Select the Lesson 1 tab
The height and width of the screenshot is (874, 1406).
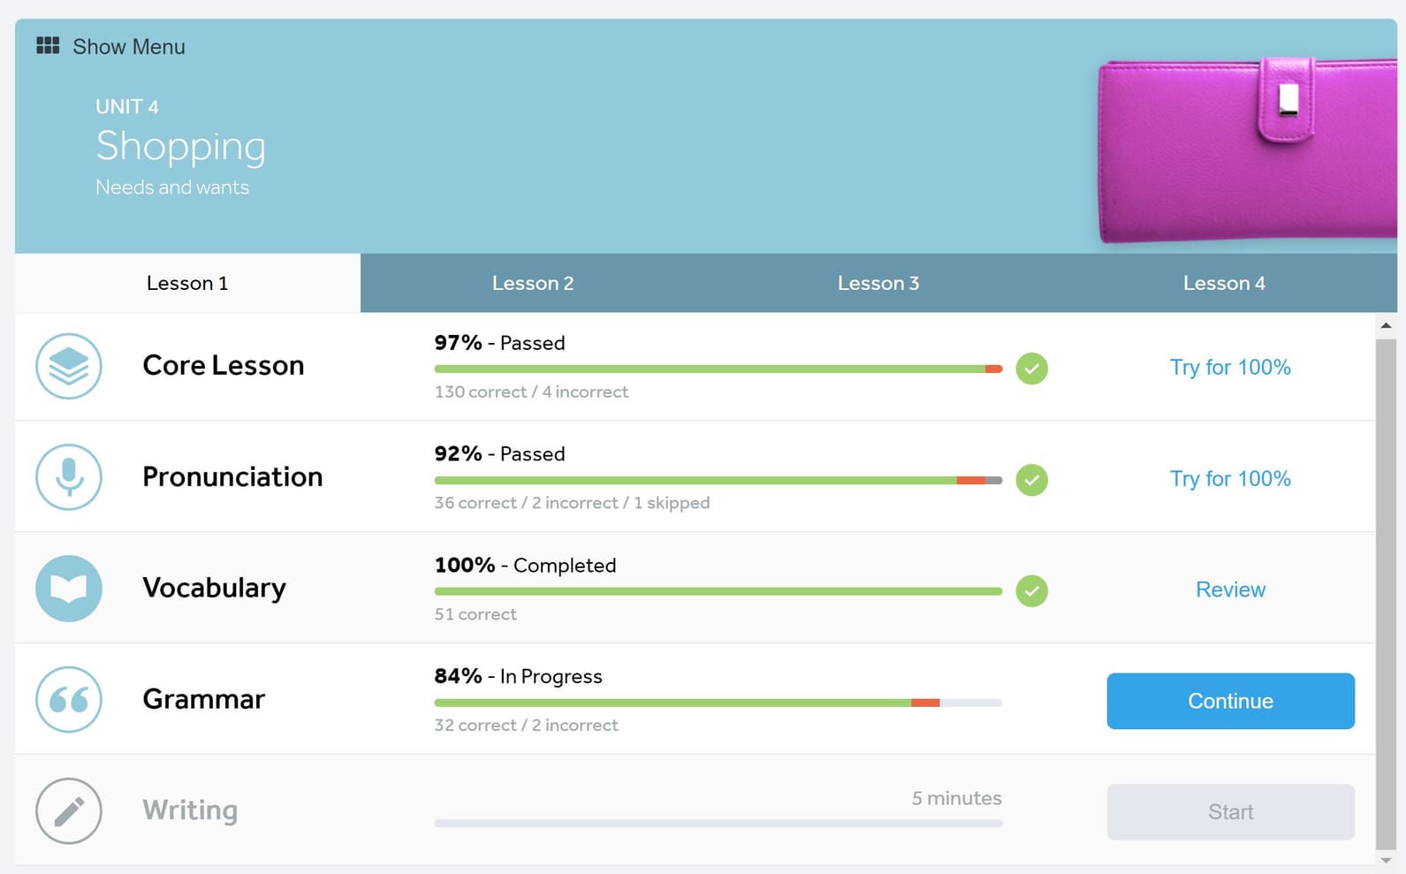tap(187, 283)
